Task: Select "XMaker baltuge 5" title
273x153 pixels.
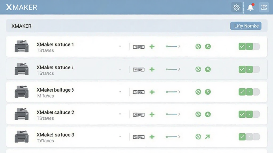Action: pyautogui.click(x=55, y=90)
